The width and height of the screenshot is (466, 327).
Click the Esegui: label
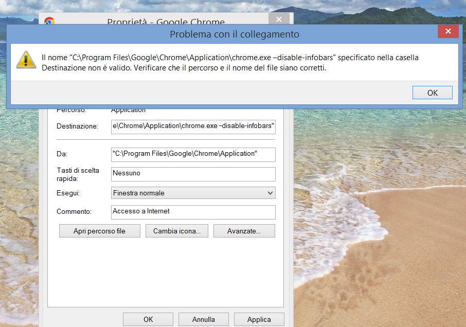click(x=68, y=193)
